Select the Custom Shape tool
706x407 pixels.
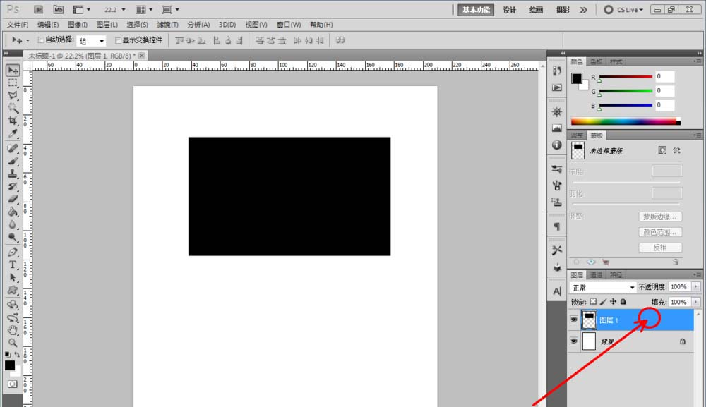[13, 290]
